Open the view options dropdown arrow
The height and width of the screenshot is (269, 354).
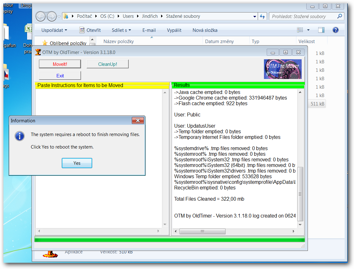coord(308,30)
